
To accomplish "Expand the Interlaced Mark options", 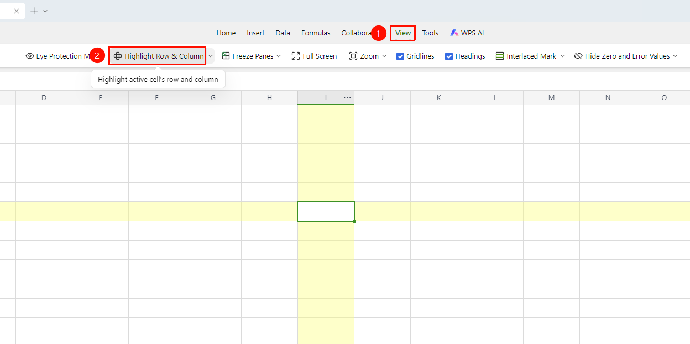I will [x=563, y=56].
